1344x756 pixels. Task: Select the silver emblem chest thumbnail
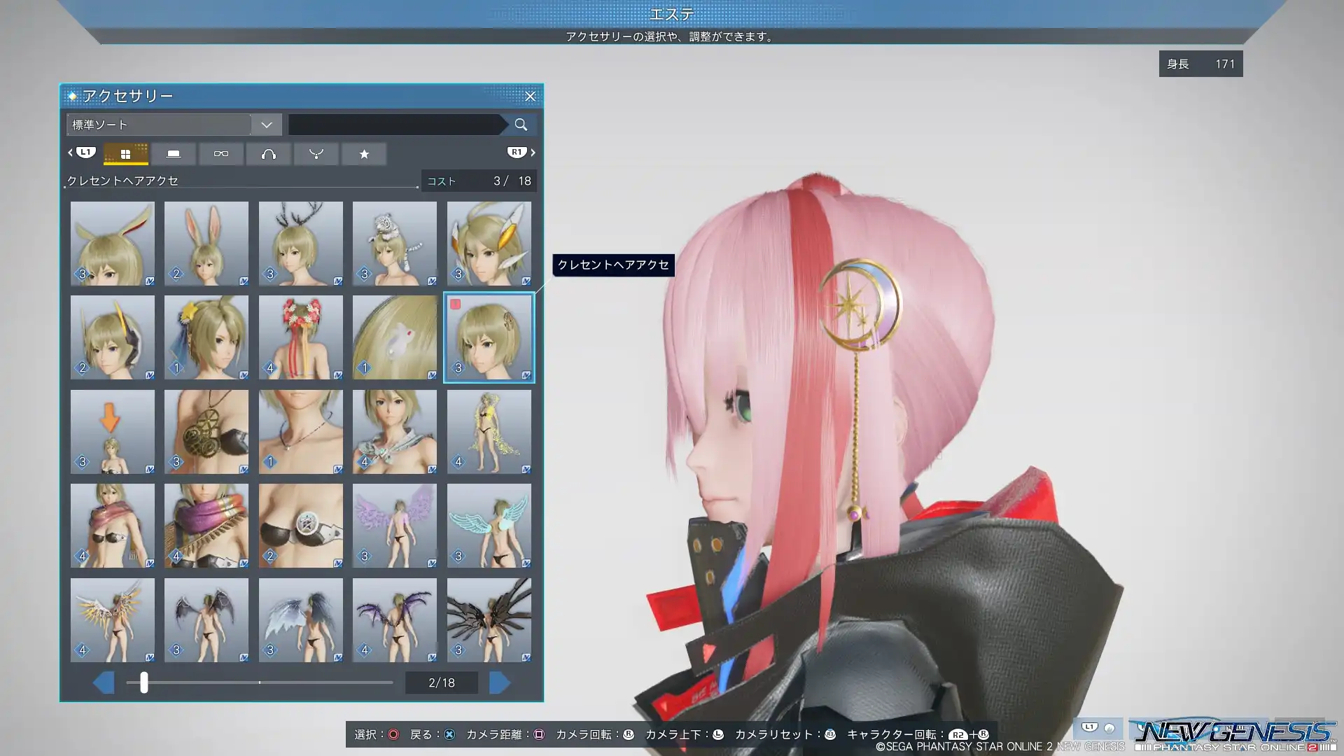tap(301, 526)
